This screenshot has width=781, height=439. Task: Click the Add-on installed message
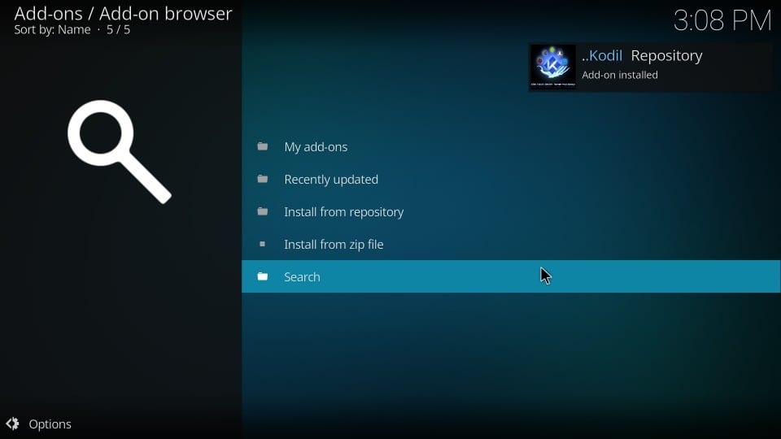point(620,75)
